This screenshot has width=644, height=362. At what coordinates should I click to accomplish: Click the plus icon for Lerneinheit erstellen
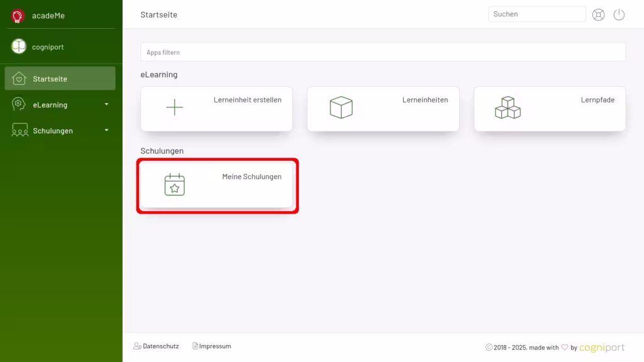pos(174,107)
